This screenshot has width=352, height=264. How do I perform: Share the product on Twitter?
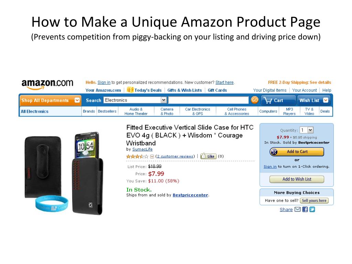point(312,209)
